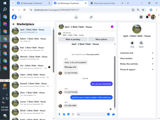Open Vivi - 2 Beds 1 Bath chat

[x=31, y=67]
